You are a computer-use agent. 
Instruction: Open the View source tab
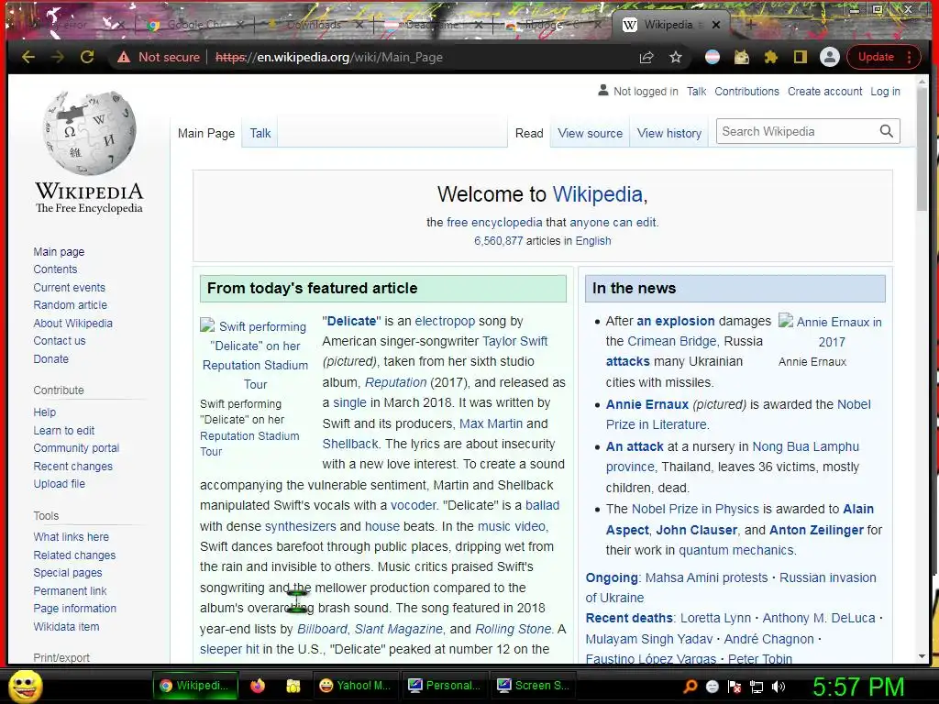590,133
